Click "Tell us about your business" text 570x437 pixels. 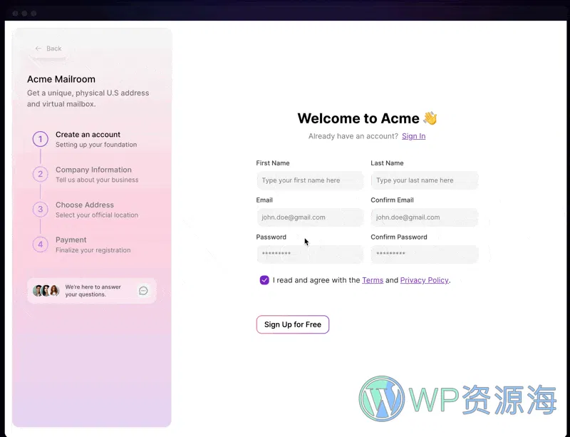pyautogui.click(x=97, y=180)
